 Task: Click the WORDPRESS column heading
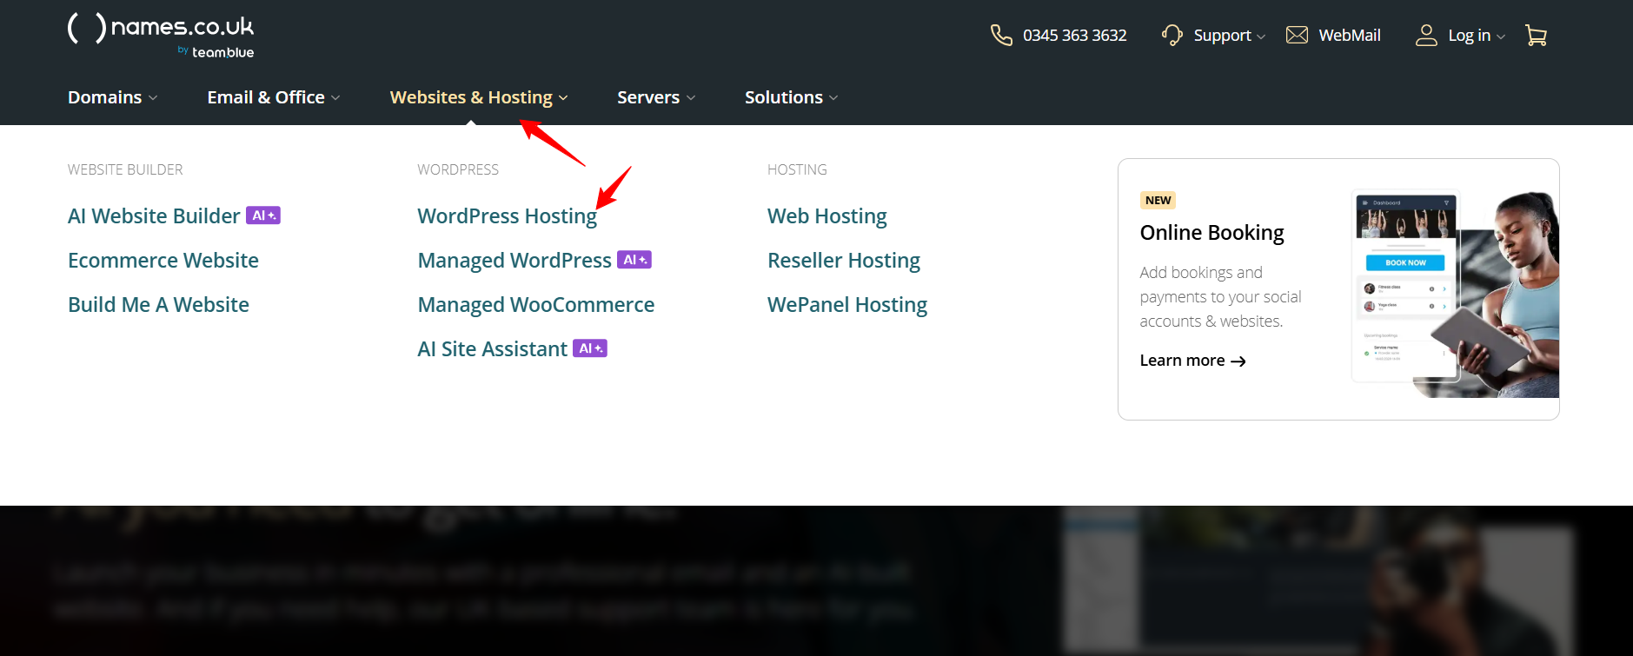458,169
